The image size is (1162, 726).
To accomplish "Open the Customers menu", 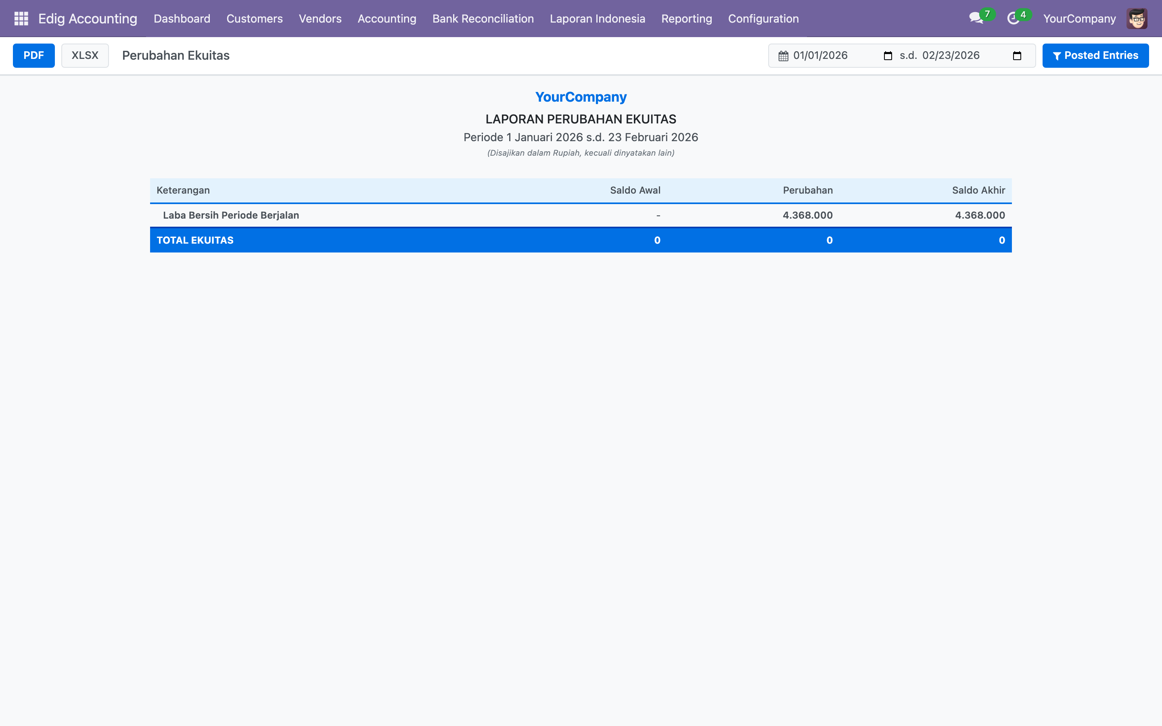I will (x=254, y=18).
